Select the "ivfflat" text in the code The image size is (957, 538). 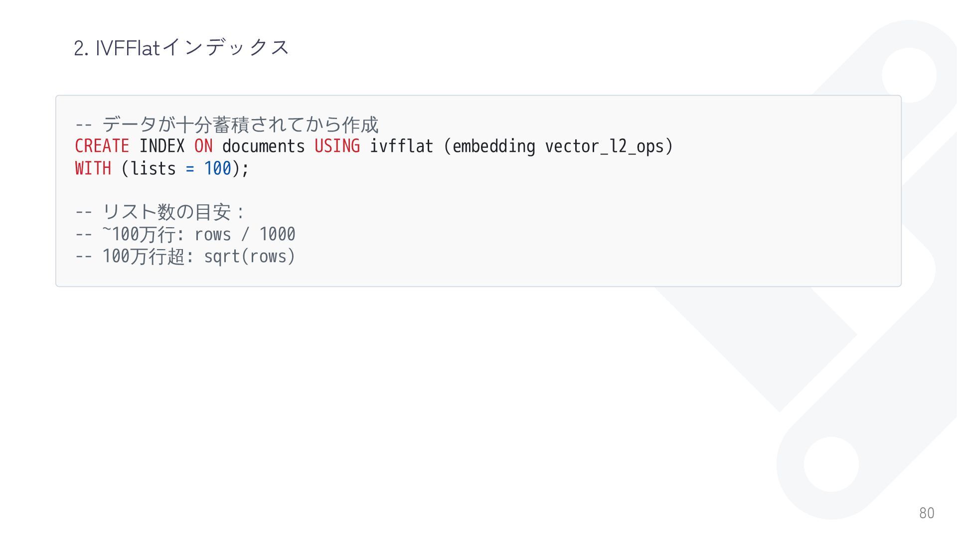point(401,146)
